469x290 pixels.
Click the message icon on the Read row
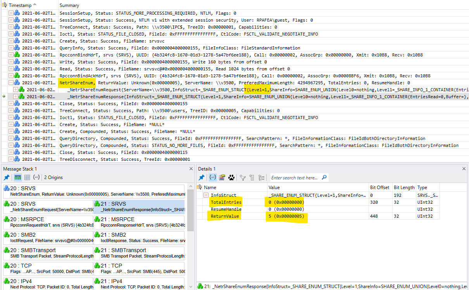pos(17,68)
